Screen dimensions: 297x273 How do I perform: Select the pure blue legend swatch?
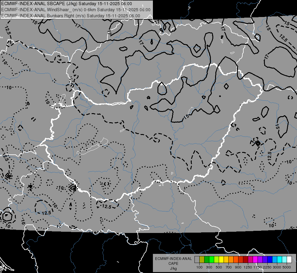pos(270,260)
